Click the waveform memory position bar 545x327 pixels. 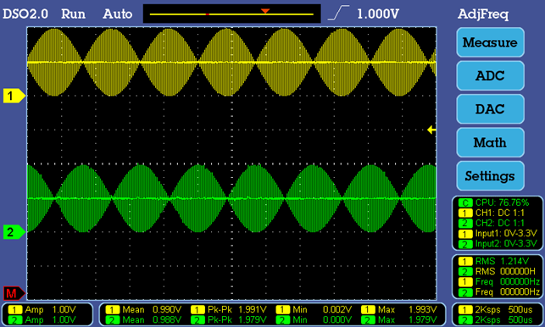tap(232, 14)
